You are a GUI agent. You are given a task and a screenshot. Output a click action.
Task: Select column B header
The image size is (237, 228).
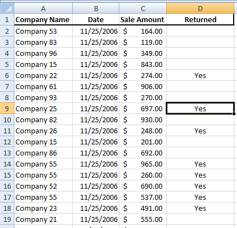(96, 8)
